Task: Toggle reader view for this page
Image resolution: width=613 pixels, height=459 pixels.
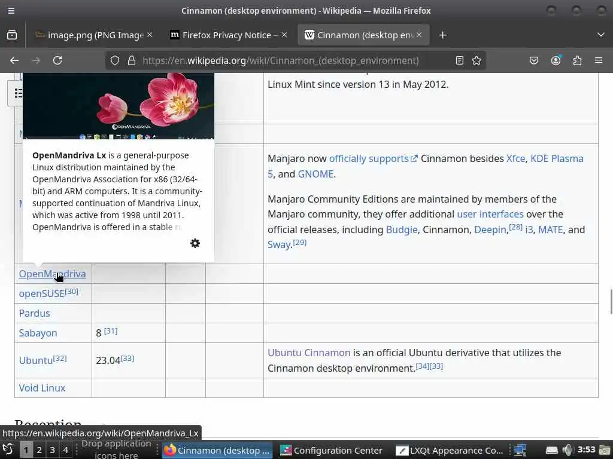Action: click(x=460, y=60)
